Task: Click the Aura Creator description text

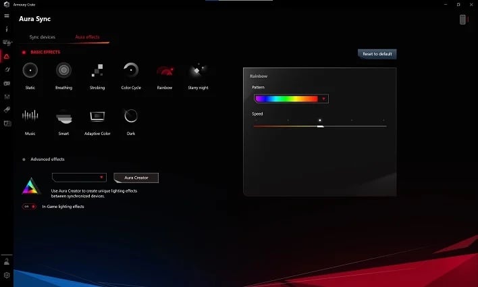Action: click(95, 193)
